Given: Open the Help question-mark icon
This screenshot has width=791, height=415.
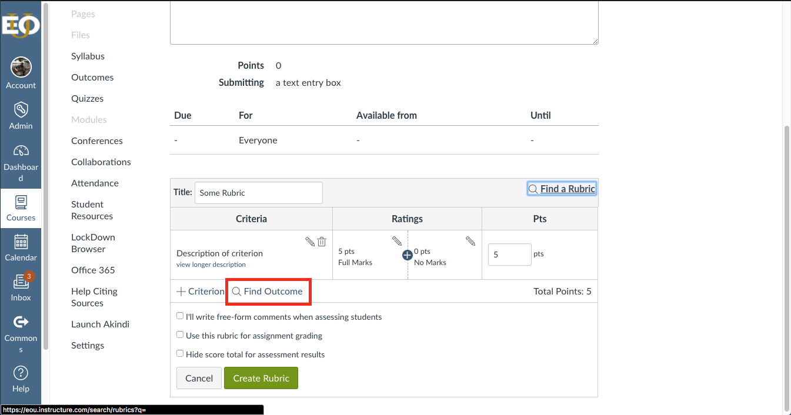Looking at the screenshot, I should (21, 373).
